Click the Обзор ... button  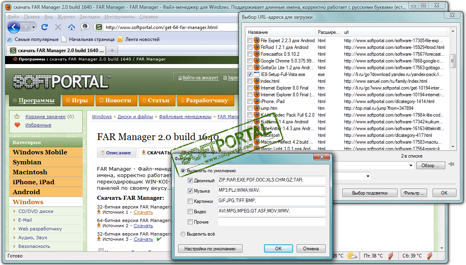click(x=430, y=166)
